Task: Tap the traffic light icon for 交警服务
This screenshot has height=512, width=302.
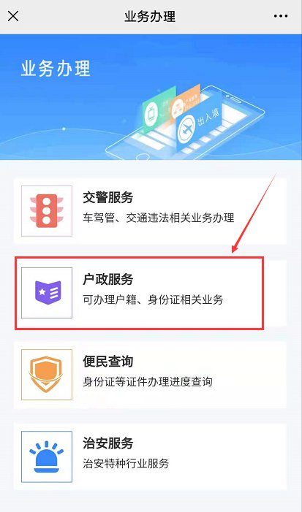Action: point(47,211)
